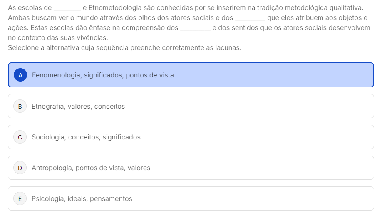Click the letter E circle badge
The width and height of the screenshot is (382, 218).
point(20,198)
